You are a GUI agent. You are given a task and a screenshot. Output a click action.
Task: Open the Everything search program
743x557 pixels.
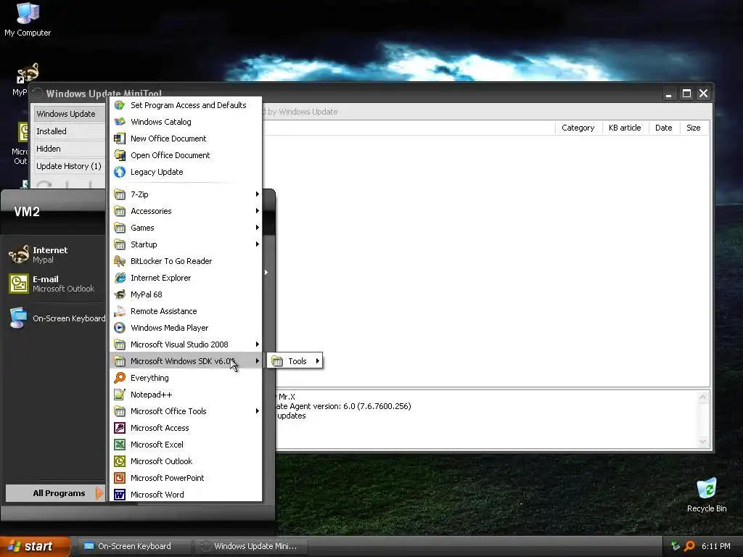[x=186, y=377]
